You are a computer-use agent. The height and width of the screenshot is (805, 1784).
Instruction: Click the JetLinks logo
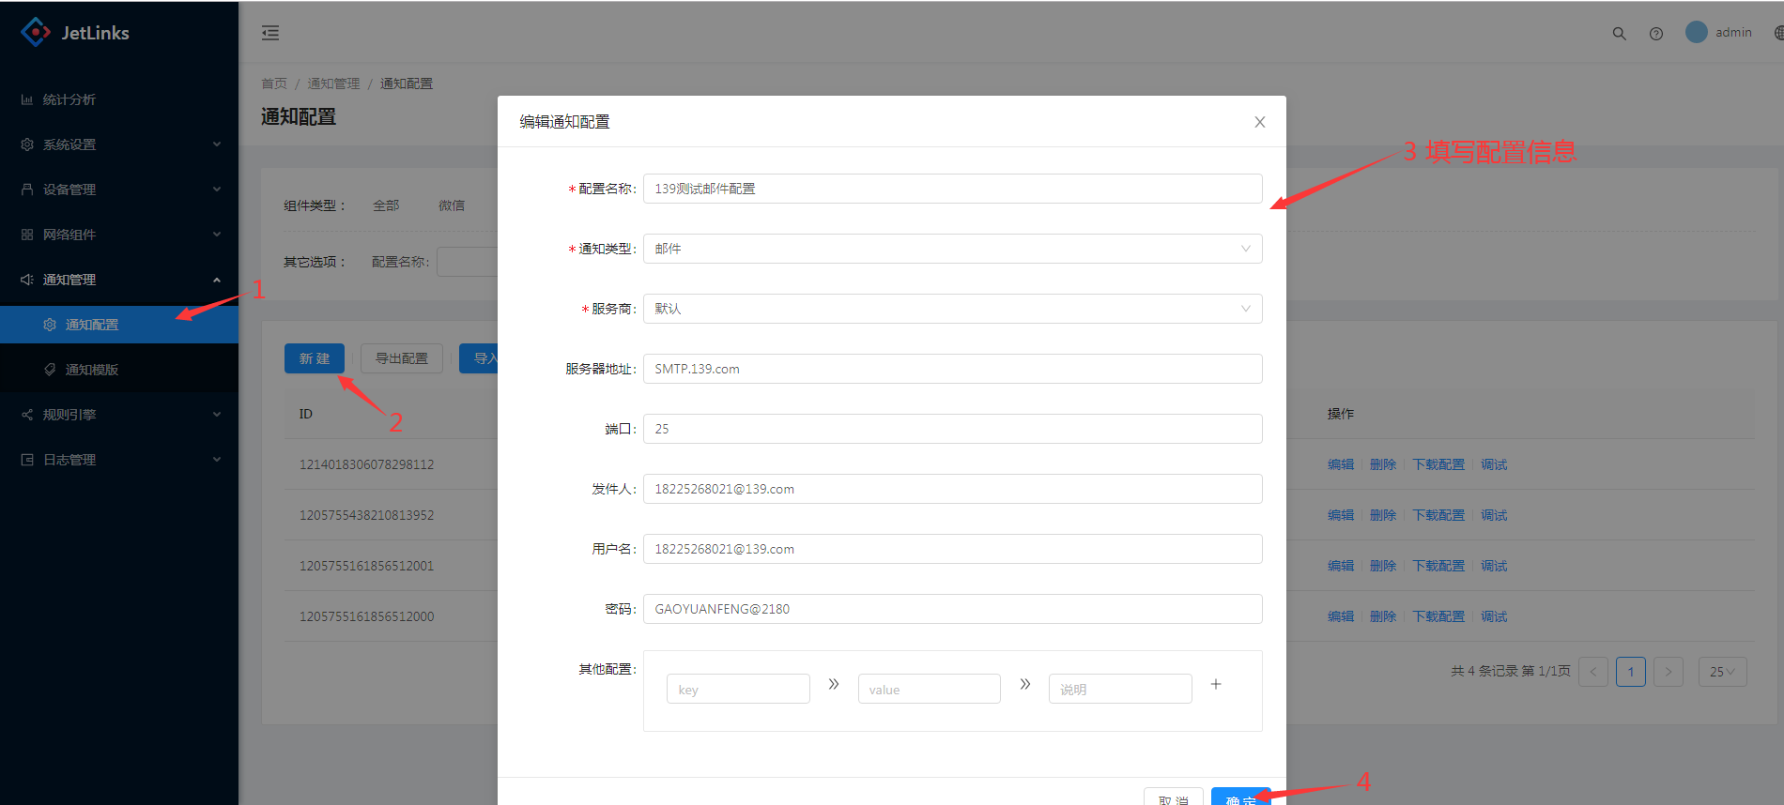pyautogui.click(x=75, y=33)
